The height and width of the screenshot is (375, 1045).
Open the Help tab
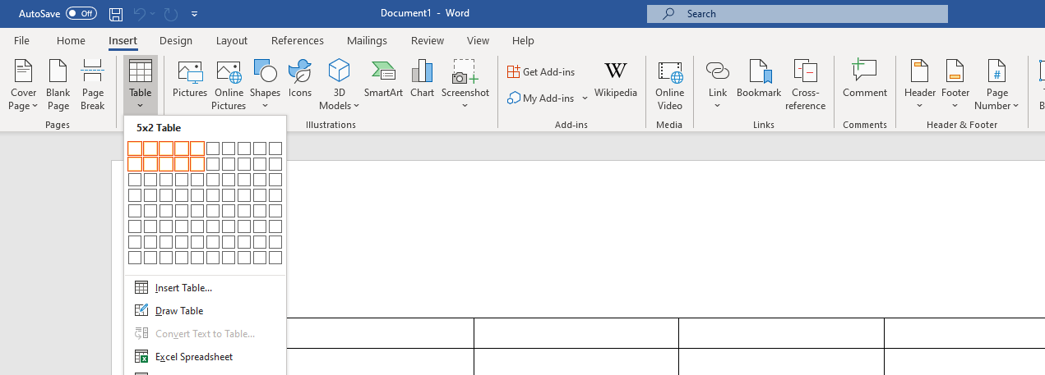(x=523, y=40)
